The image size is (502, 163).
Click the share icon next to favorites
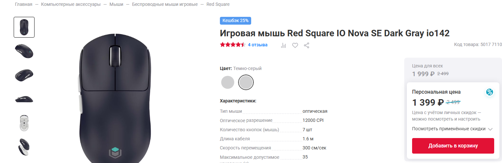[x=307, y=46]
